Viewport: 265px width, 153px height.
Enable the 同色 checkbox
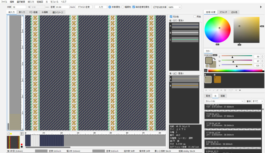195,17
